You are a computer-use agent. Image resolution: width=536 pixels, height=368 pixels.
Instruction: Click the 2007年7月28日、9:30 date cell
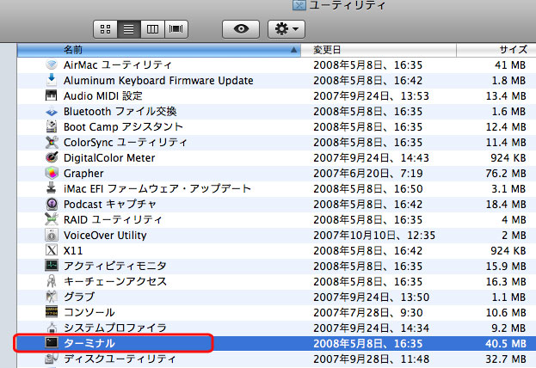368,313
